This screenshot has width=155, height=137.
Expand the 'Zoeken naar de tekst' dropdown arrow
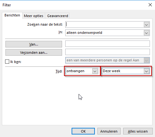click(x=146, y=25)
